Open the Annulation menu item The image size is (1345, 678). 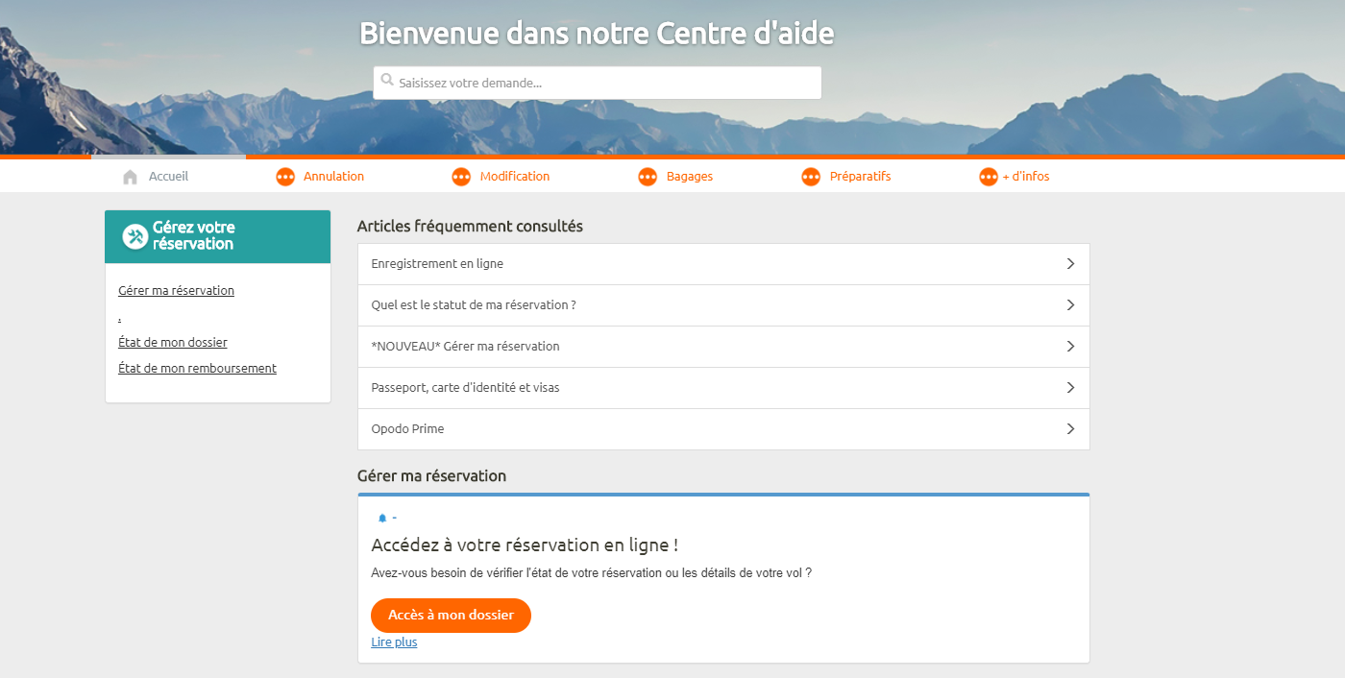click(x=333, y=177)
